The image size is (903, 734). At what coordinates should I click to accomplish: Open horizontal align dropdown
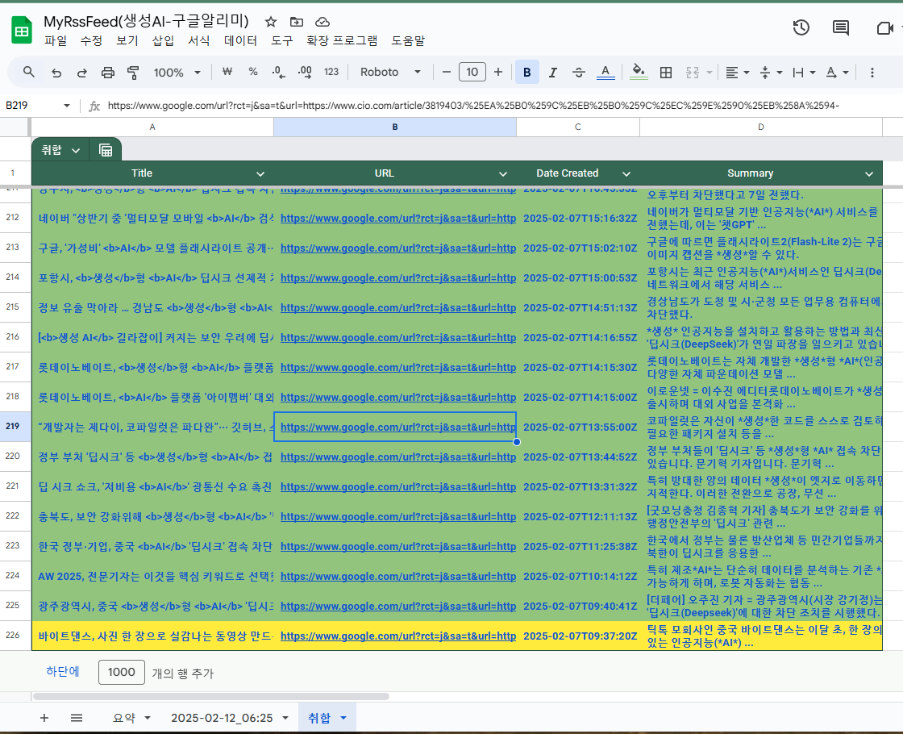click(737, 73)
